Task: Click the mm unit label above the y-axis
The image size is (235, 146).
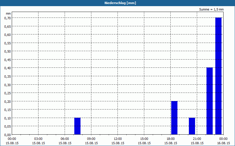Action: point(9,14)
